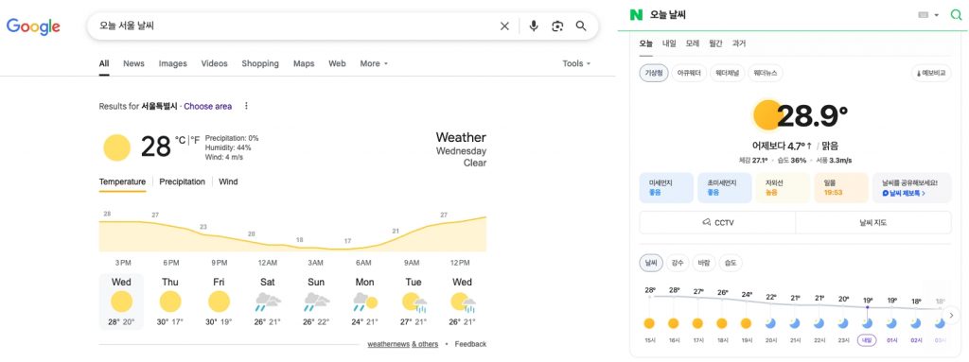Viewport: 969px width, 362px height.
Task: Start voice search with microphone icon
Action: (534, 26)
